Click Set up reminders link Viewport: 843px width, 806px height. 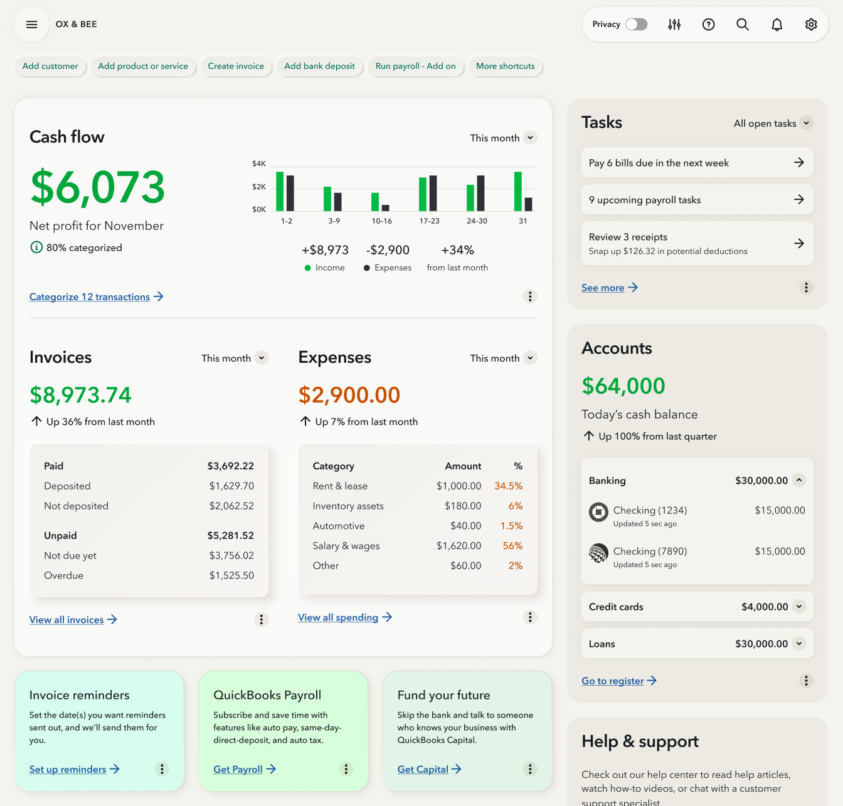(75, 769)
